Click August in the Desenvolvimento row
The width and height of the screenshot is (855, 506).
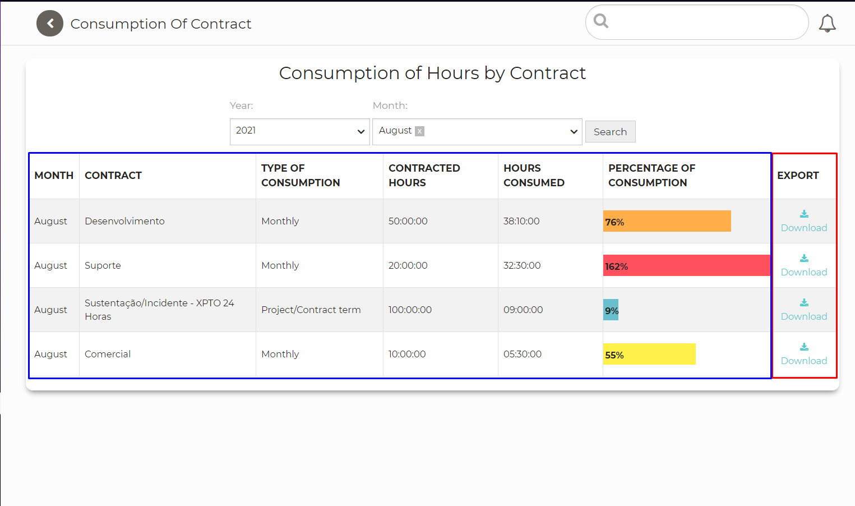point(50,221)
